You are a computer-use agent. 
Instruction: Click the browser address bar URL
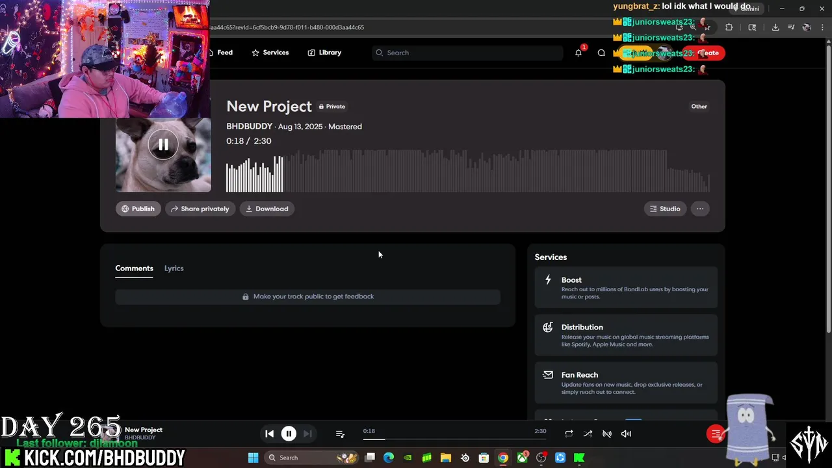[x=288, y=27]
